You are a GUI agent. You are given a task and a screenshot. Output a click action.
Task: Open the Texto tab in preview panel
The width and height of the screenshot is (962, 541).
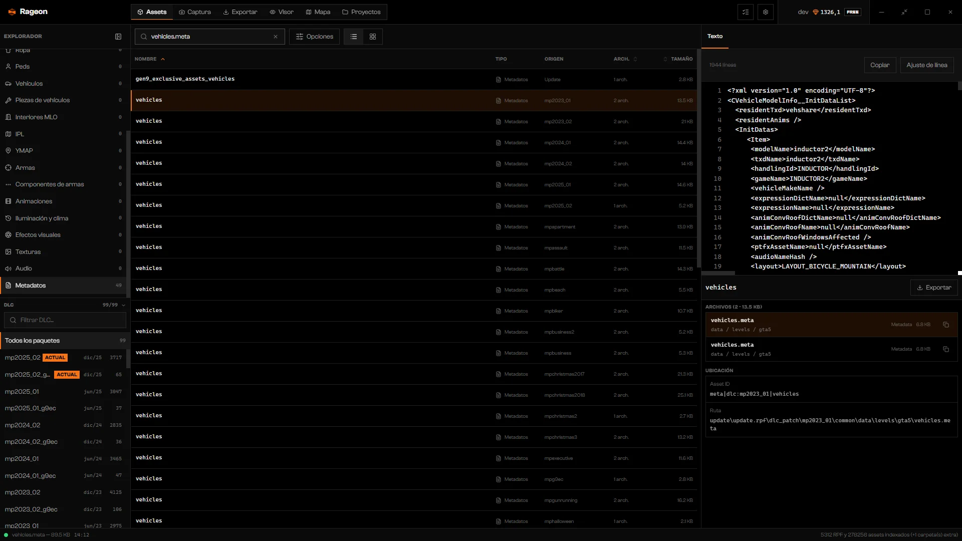coord(715,37)
